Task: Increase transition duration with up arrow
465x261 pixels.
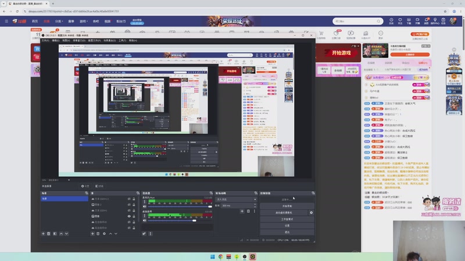Action: 255,204
